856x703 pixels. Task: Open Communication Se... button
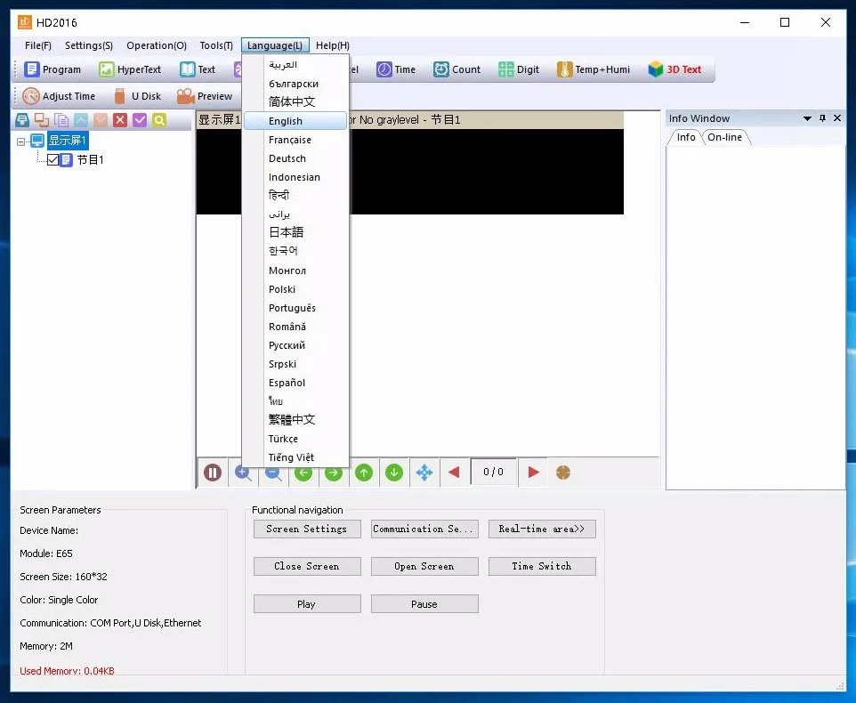[424, 529]
